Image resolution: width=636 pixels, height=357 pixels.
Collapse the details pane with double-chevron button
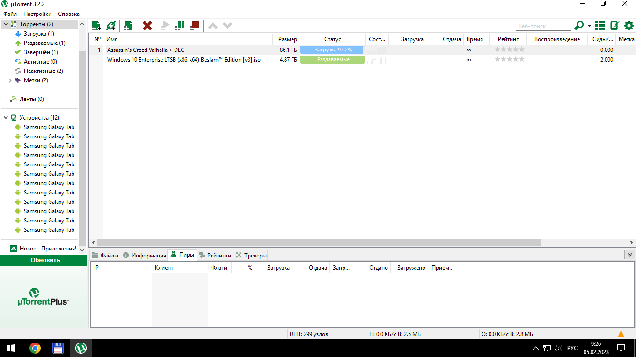(630, 254)
